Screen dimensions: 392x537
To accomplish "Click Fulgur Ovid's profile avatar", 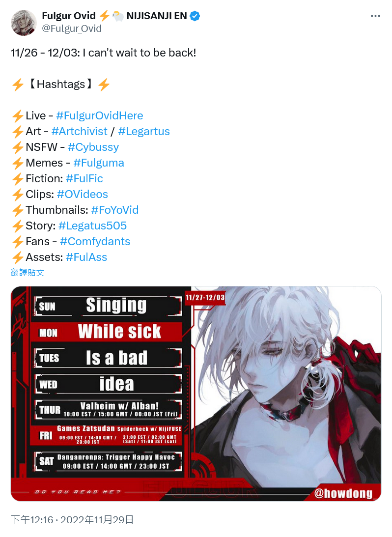I will (24, 23).
